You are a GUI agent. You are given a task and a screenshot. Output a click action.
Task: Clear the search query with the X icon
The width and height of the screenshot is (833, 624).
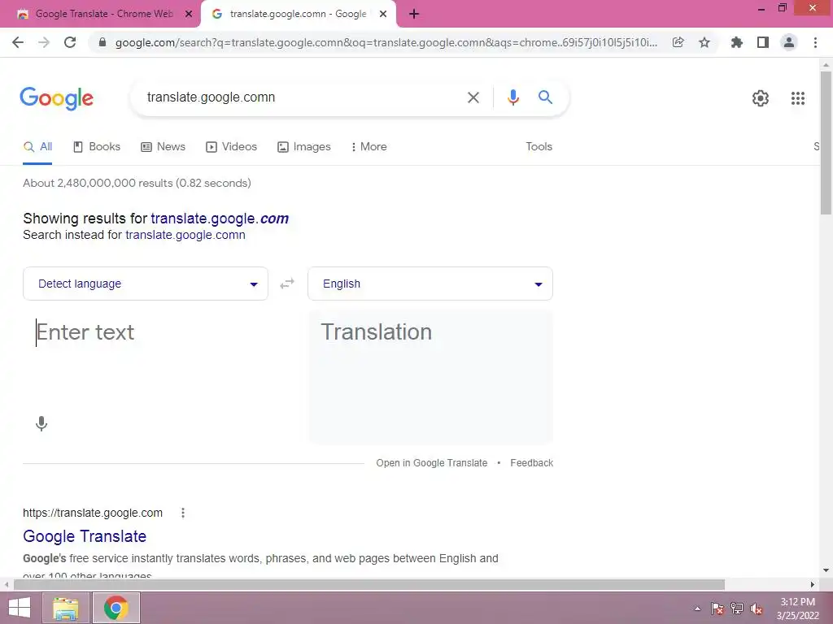(x=473, y=97)
